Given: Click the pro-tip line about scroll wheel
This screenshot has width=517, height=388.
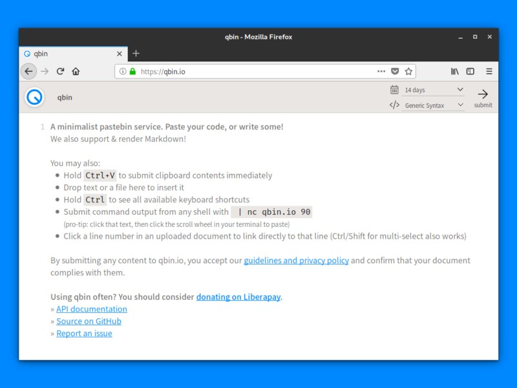Looking at the screenshot, I should (176, 224).
